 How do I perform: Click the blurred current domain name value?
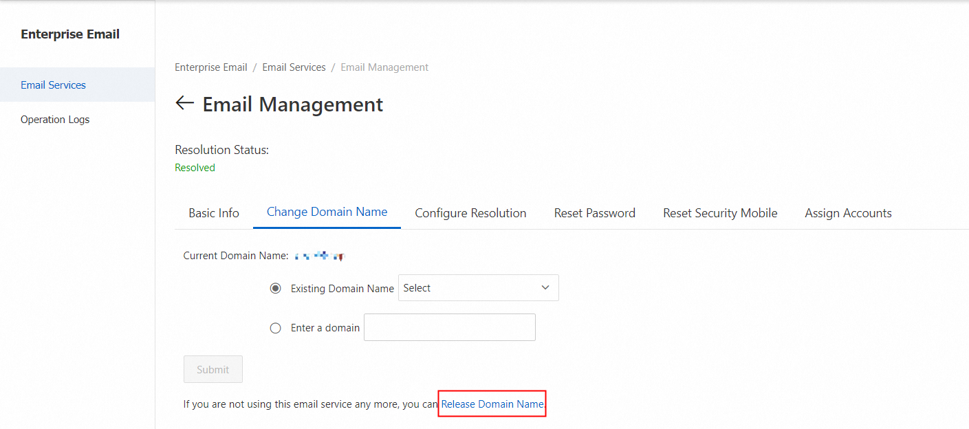(x=320, y=256)
